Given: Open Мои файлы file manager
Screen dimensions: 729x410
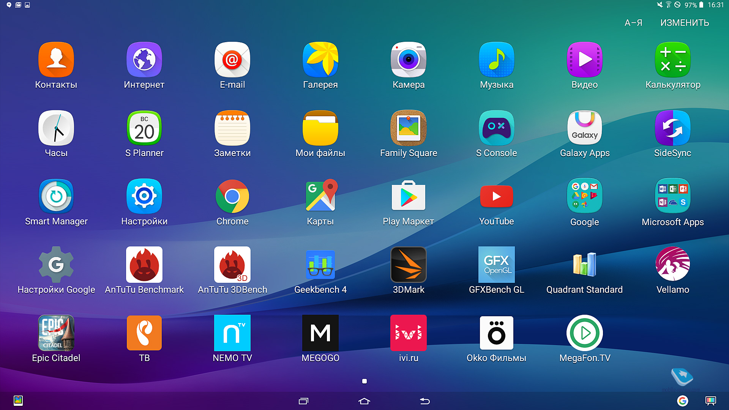Looking at the screenshot, I should [320, 128].
